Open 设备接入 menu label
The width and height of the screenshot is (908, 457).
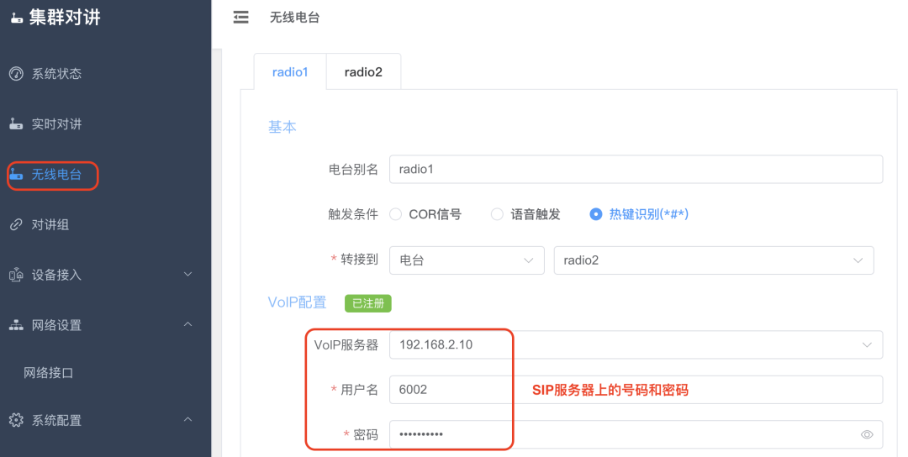pyautogui.click(x=56, y=275)
